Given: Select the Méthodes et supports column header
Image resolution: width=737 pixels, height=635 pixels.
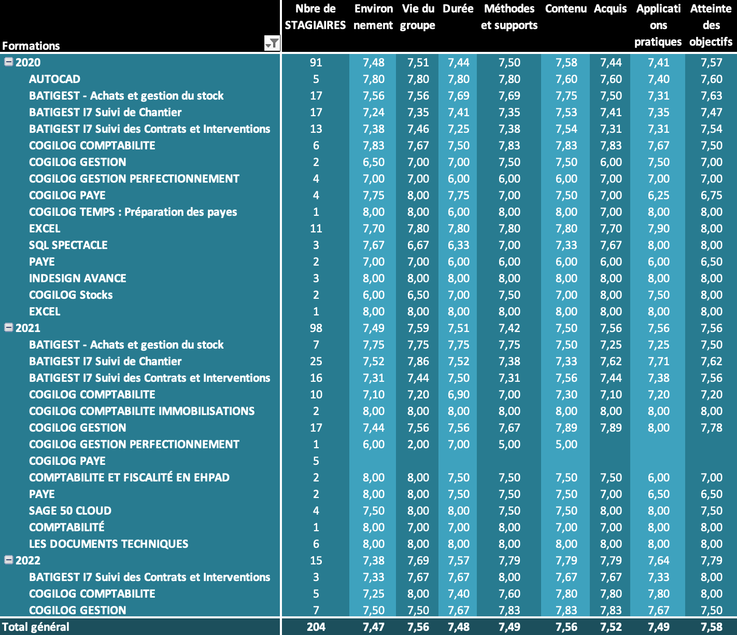Looking at the screenshot, I should pos(509,17).
